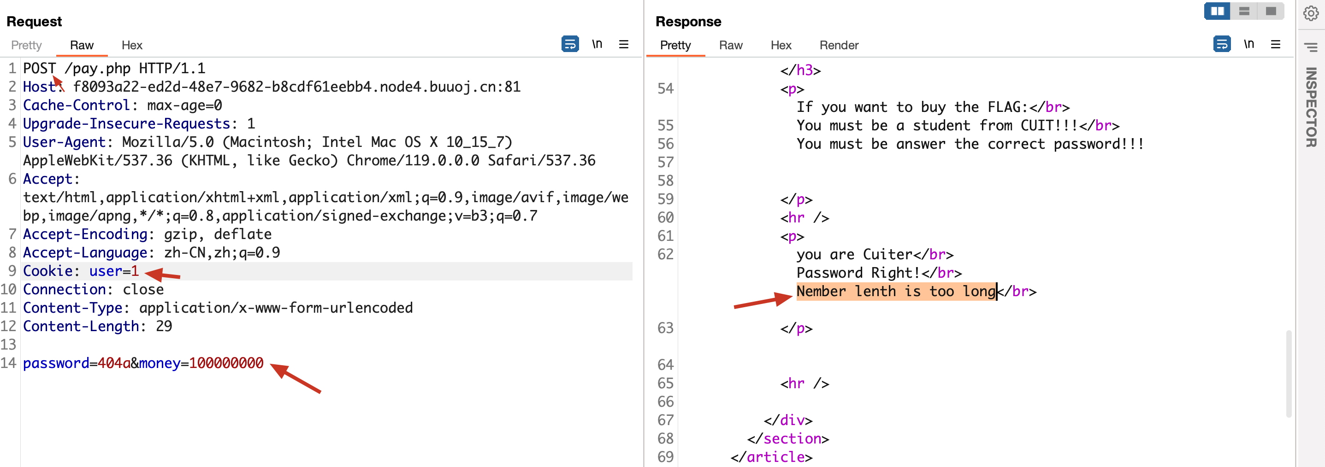Image resolution: width=1325 pixels, height=467 pixels.
Task: Click the closing </article> tag line
Action: click(772, 457)
